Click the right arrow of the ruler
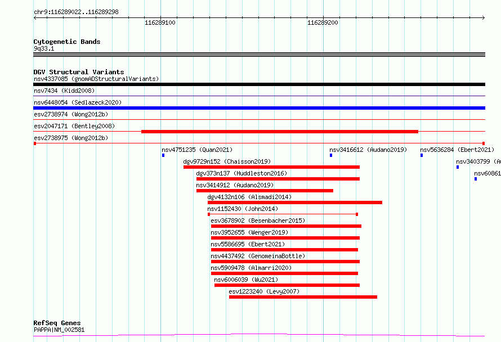Screen dimensions: 501x342 click(484, 17)
